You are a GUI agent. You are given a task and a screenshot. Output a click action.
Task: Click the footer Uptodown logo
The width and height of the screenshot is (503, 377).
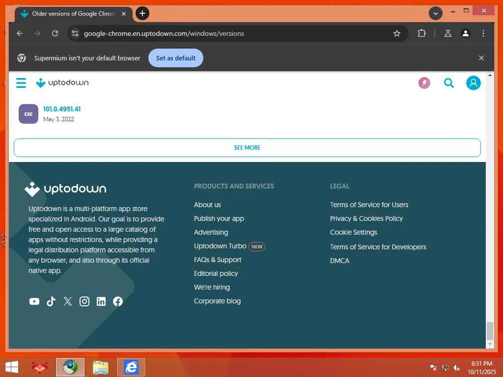tap(65, 189)
